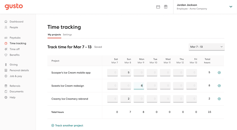Click Sweets redesign Monday hours field
Screen dimensions: 237x130
click(x=139, y=86)
